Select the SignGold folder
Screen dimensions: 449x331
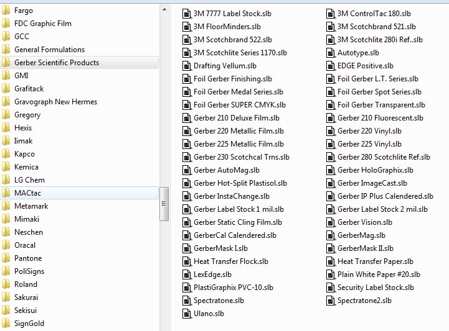click(29, 324)
